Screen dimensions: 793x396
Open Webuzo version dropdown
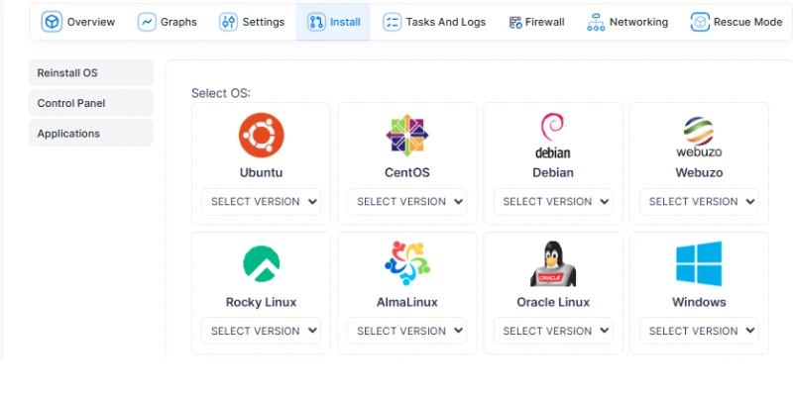point(699,202)
